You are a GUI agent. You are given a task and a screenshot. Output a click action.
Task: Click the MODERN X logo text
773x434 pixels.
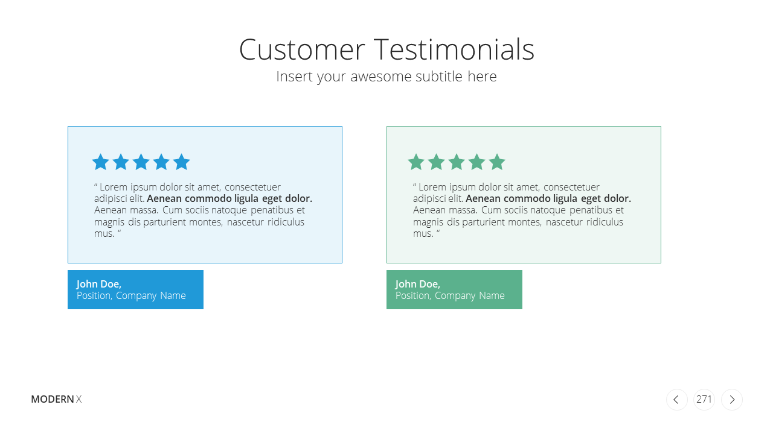56,399
